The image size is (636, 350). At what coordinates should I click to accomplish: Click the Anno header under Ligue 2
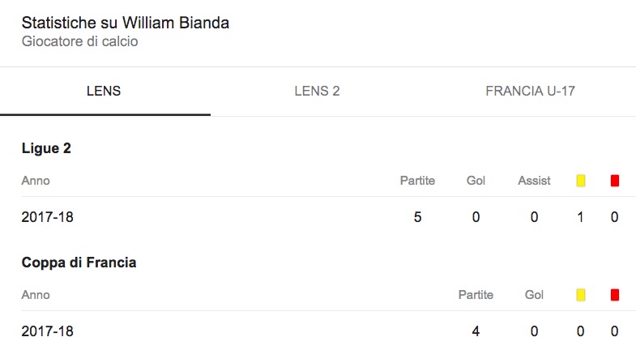[36, 181]
